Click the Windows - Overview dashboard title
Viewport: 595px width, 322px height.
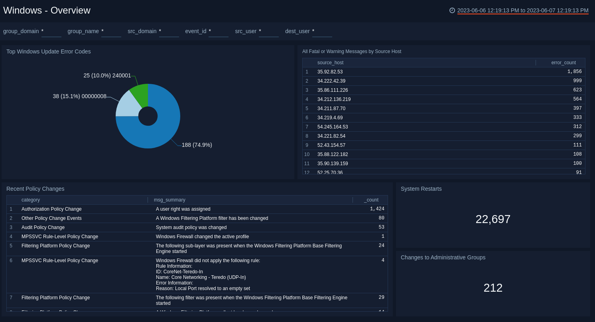pos(47,10)
